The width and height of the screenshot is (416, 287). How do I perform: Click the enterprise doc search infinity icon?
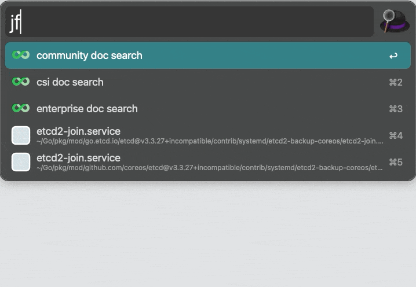coord(21,109)
